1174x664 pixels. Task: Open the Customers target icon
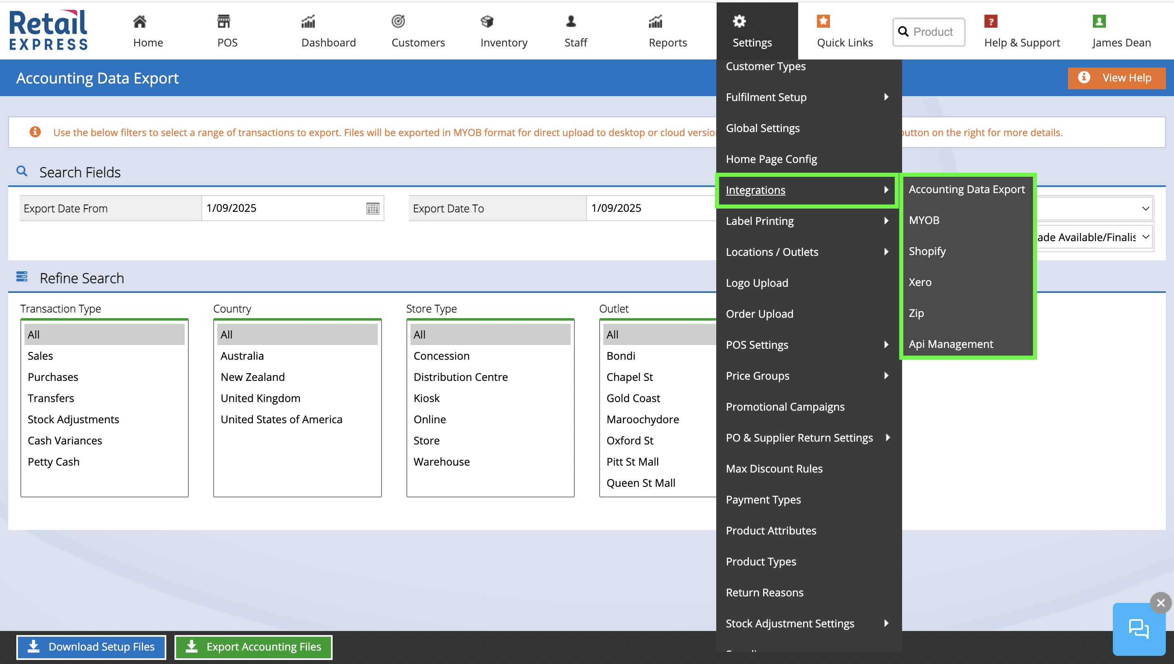(398, 22)
